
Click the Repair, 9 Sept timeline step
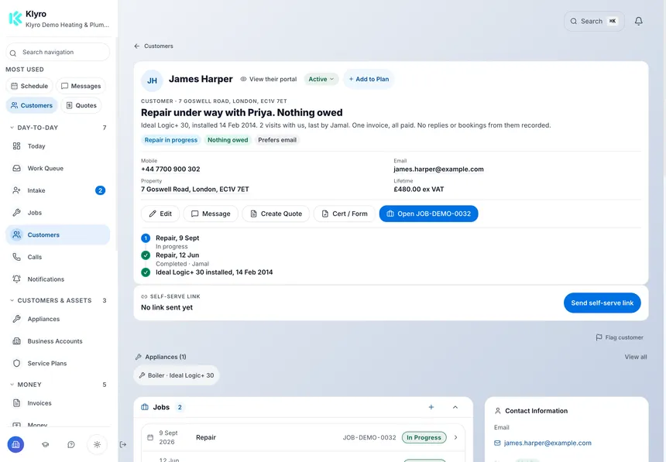pos(177,238)
